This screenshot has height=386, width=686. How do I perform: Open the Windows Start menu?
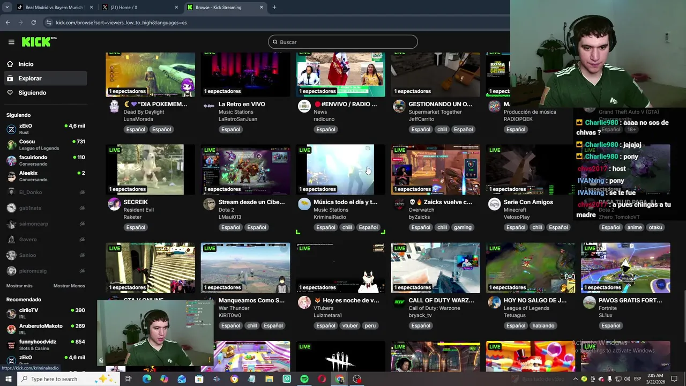click(x=9, y=379)
